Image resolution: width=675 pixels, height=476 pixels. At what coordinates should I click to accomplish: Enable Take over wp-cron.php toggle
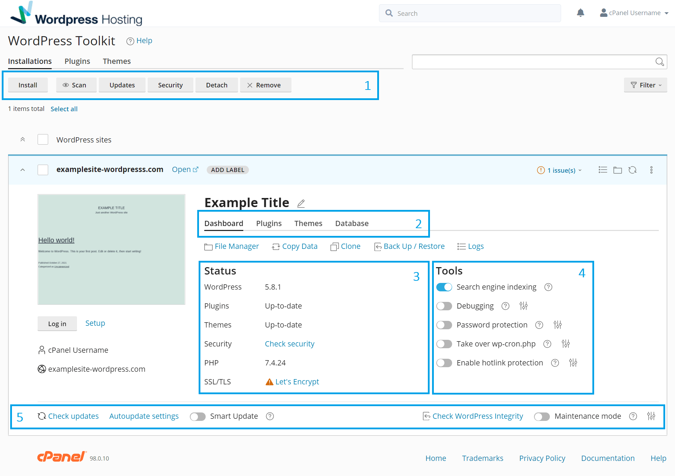[x=444, y=344]
